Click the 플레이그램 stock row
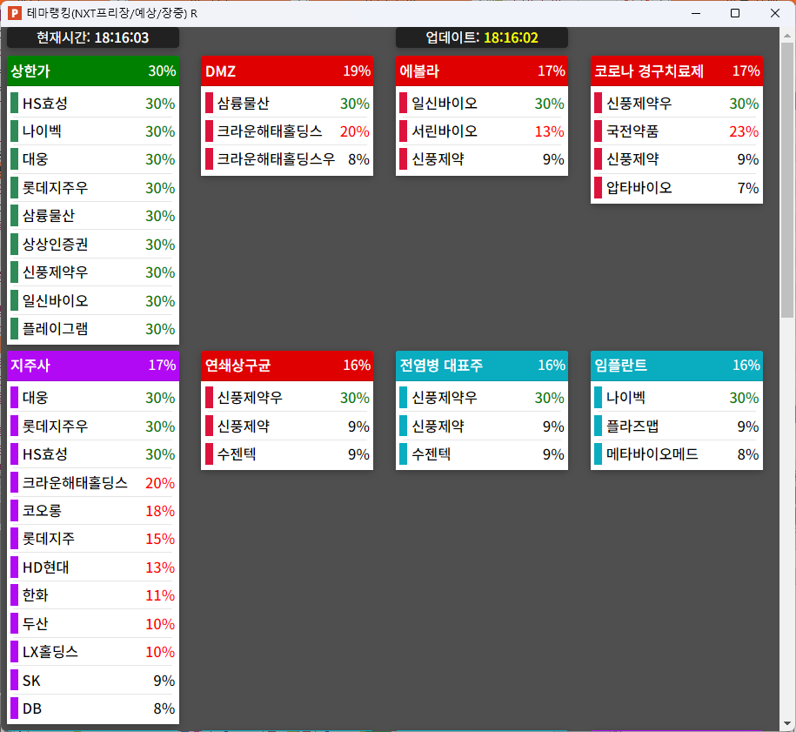The height and width of the screenshot is (732, 796). pos(93,329)
